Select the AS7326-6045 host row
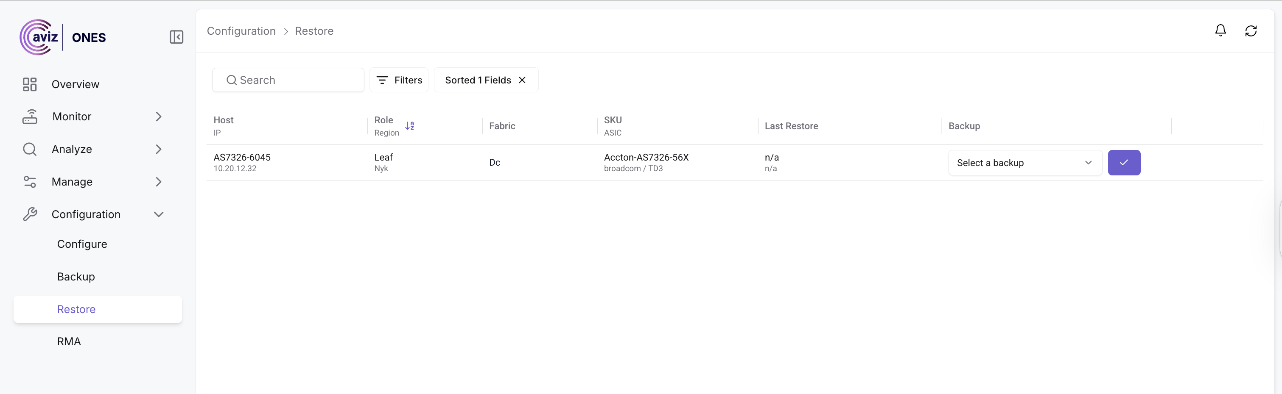Viewport: 1282px width, 394px height. [x=242, y=158]
